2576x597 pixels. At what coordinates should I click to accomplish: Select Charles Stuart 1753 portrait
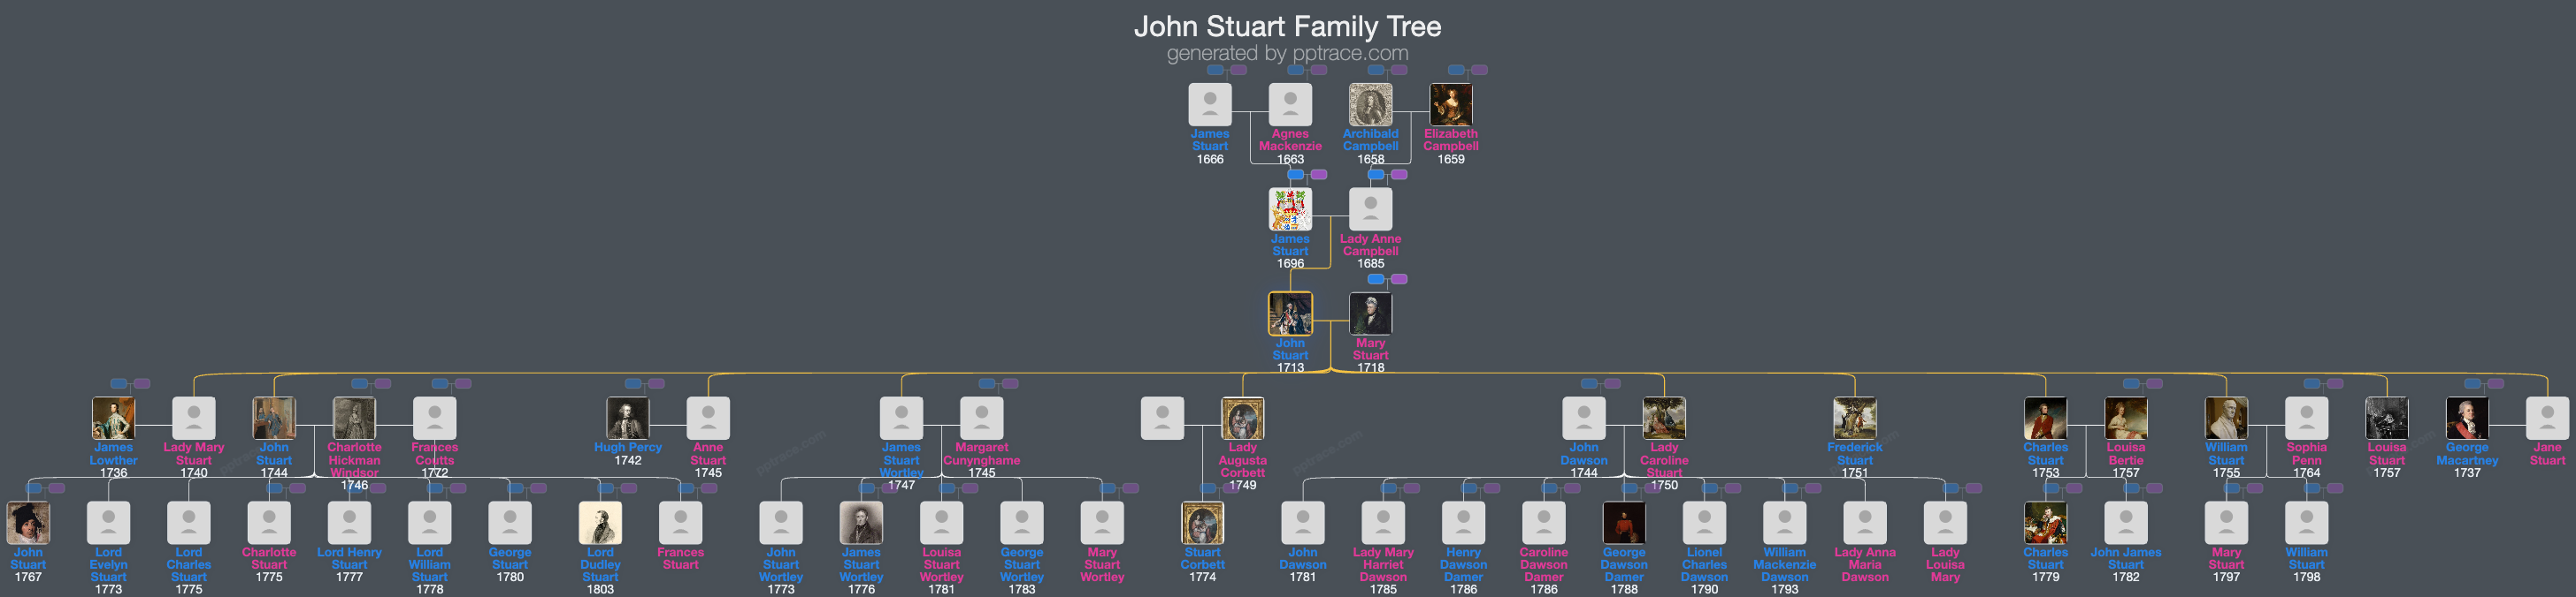2045,419
